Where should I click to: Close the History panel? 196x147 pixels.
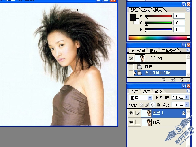(189, 45)
